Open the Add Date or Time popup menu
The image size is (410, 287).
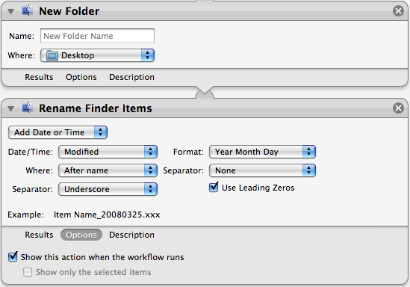coord(58,132)
